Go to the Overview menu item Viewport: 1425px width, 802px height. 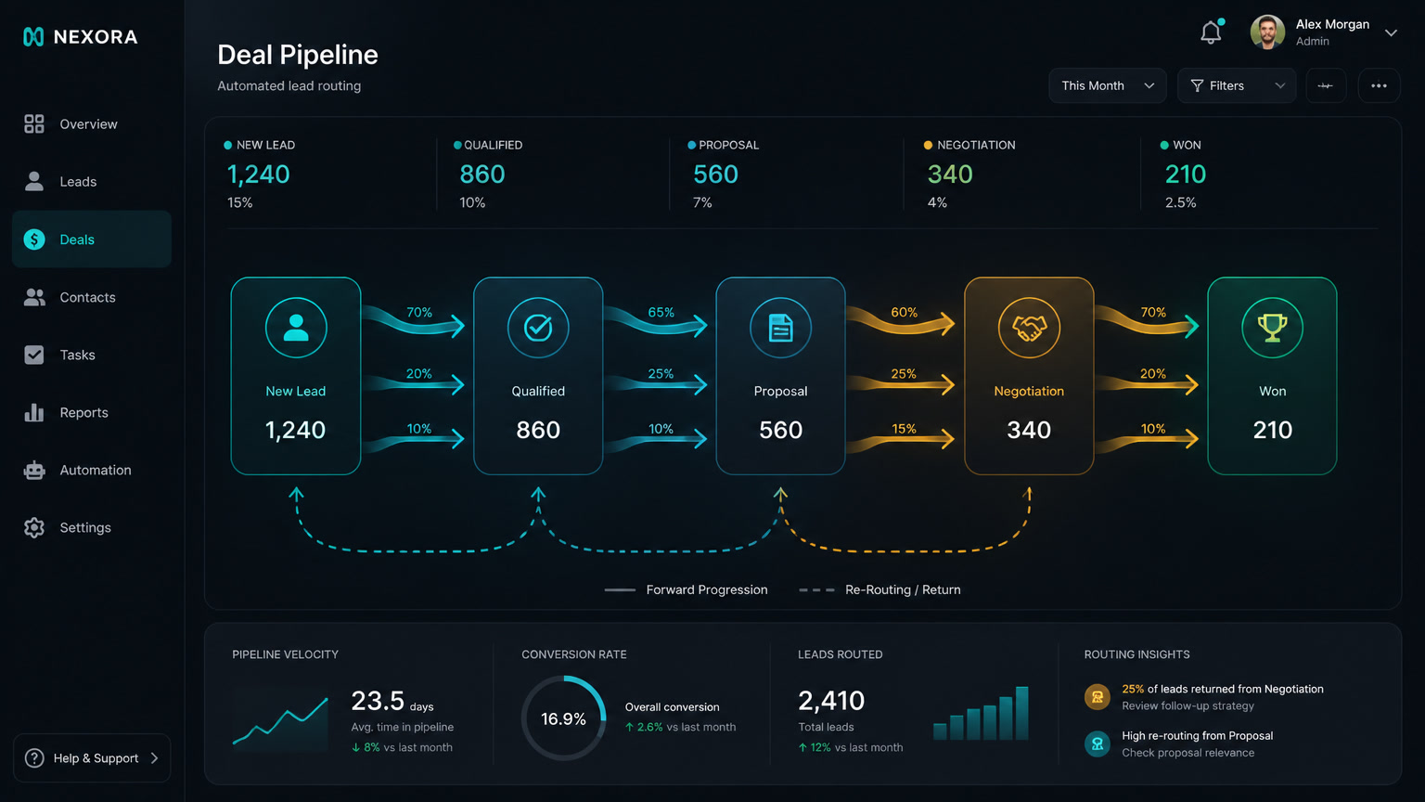click(x=92, y=124)
